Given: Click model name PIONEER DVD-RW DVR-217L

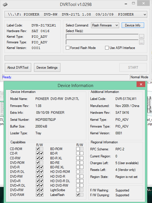Looking at the screenshot, I should tap(57, 99).
